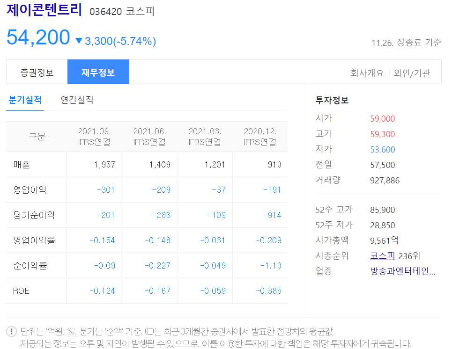452x349 pixels.
Task: Click 매출 value 1,409
Action: click(160, 165)
